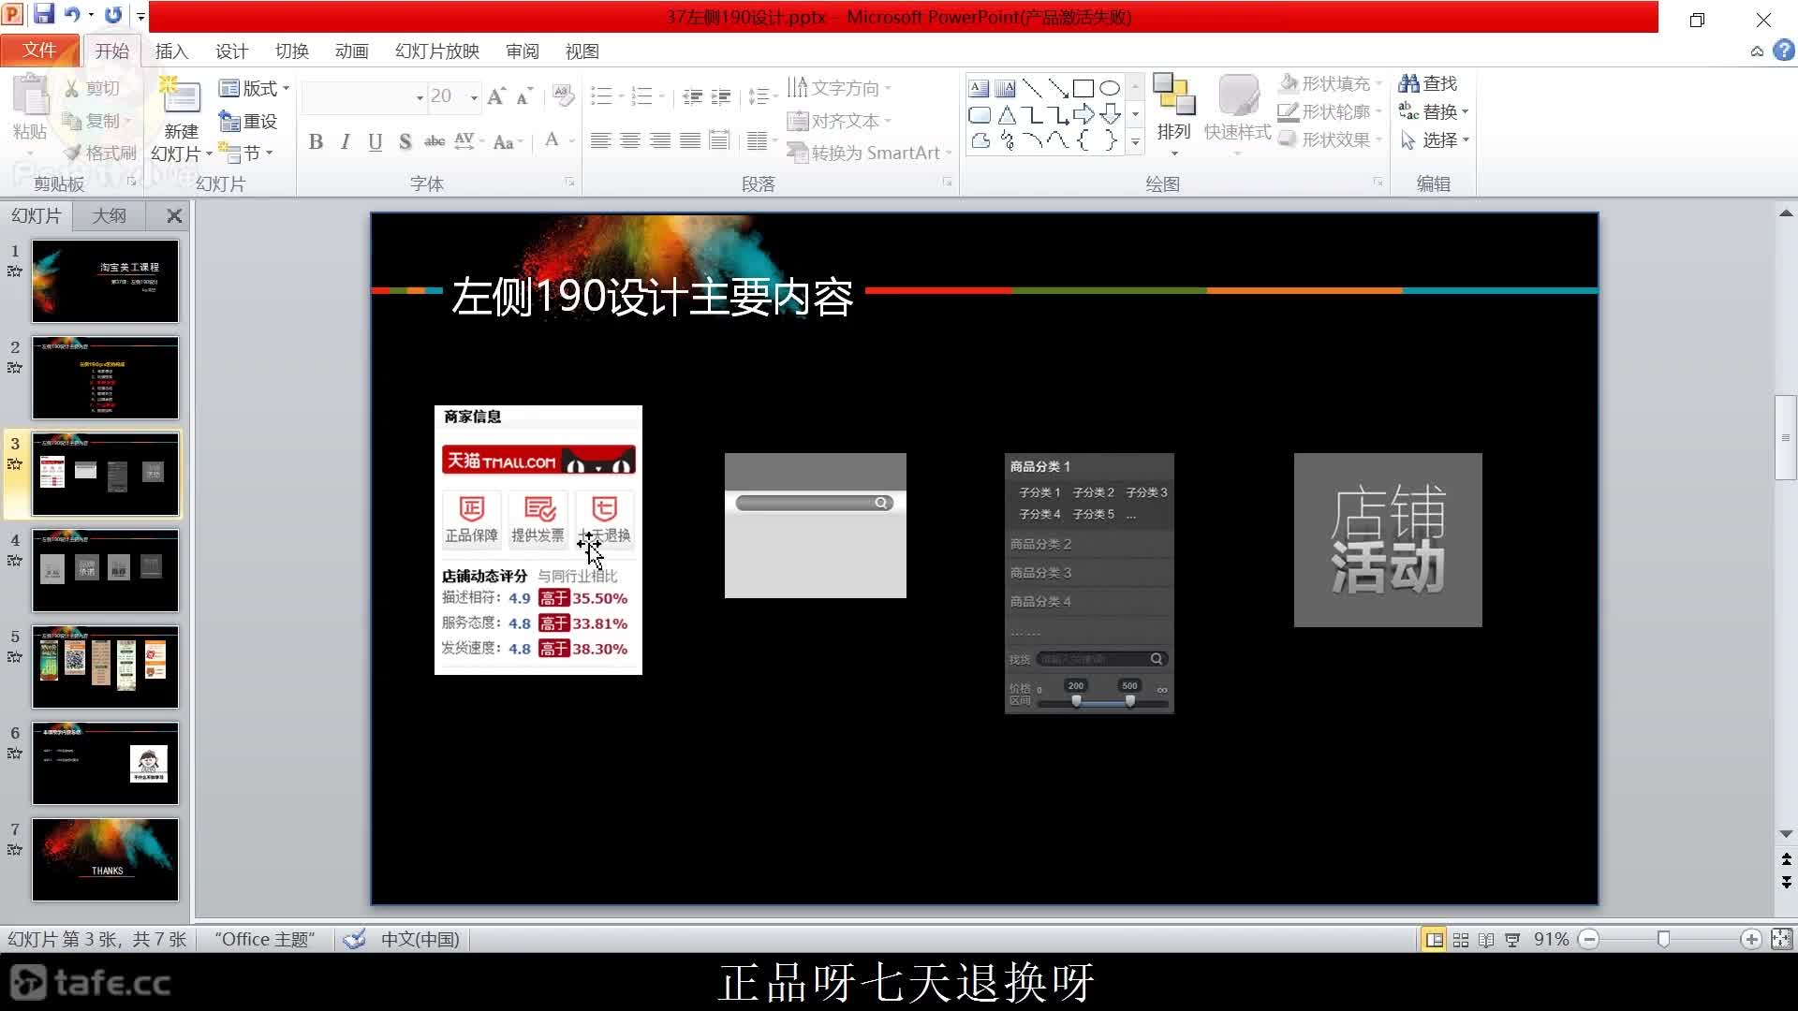The width and height of the screenshot is (1798, 1011).
Task: Click the Arrange (排列) button
Action: [1173, 112]
